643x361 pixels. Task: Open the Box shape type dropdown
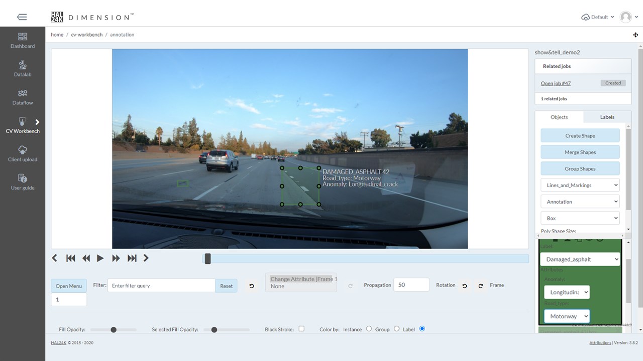(x=580, y=218)
